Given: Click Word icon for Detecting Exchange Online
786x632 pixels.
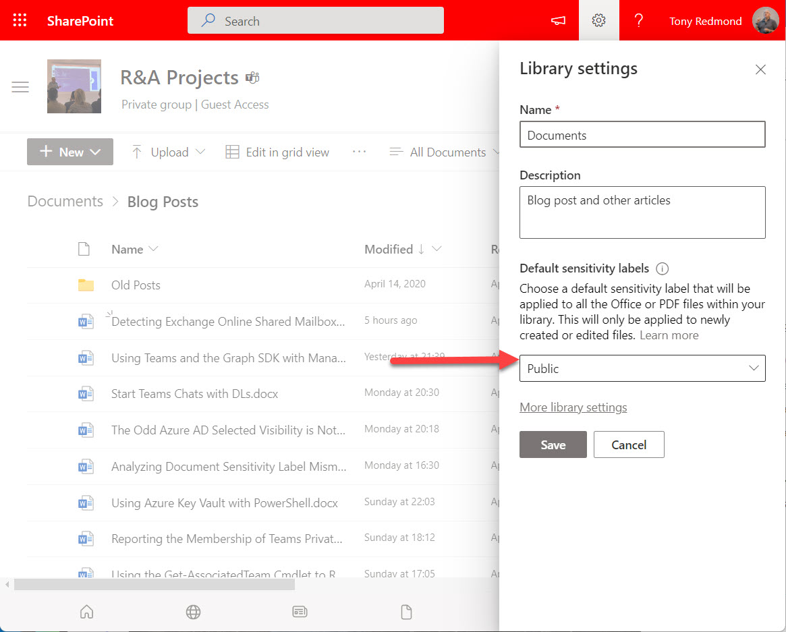Looking at the screenshot, I should 86,321.
